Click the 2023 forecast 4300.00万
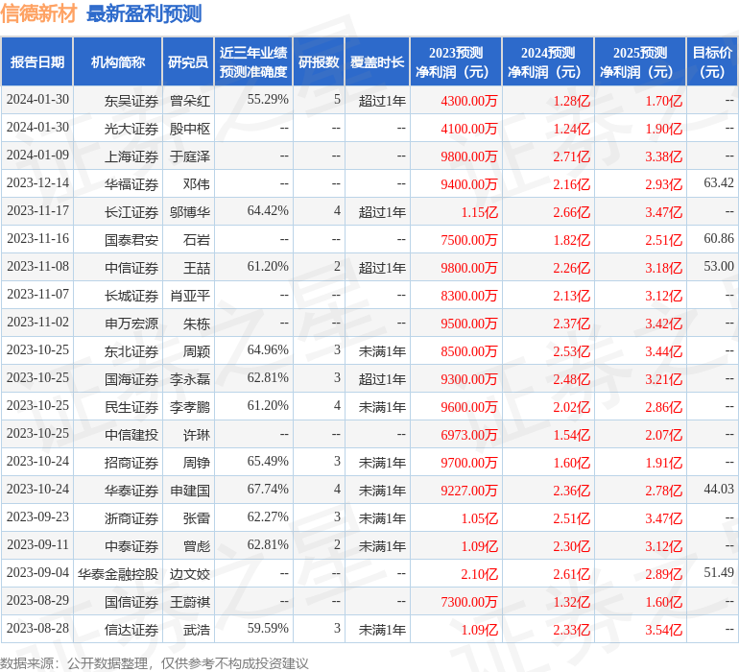 click(x=469, y=101)
